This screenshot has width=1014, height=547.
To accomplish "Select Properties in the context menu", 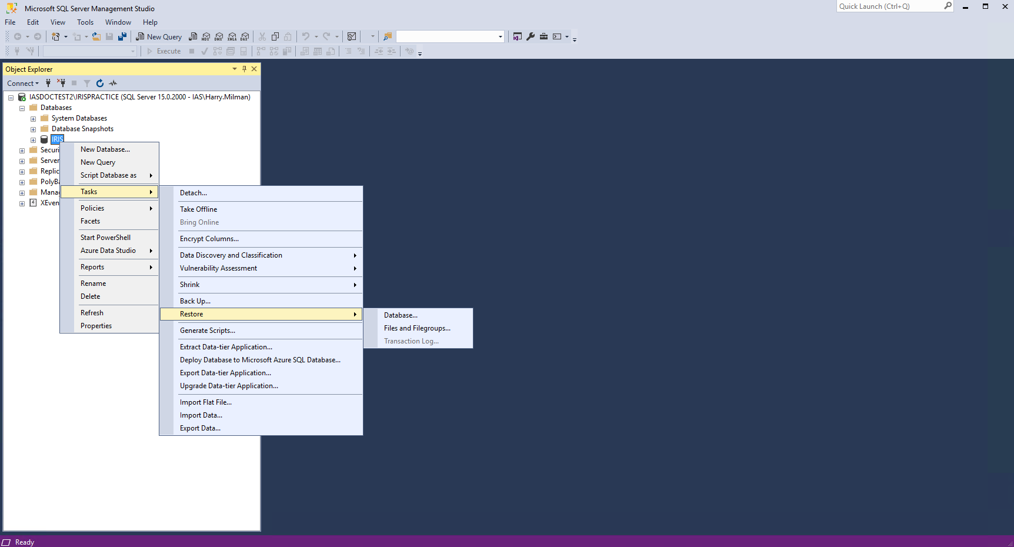I will 109,326.
